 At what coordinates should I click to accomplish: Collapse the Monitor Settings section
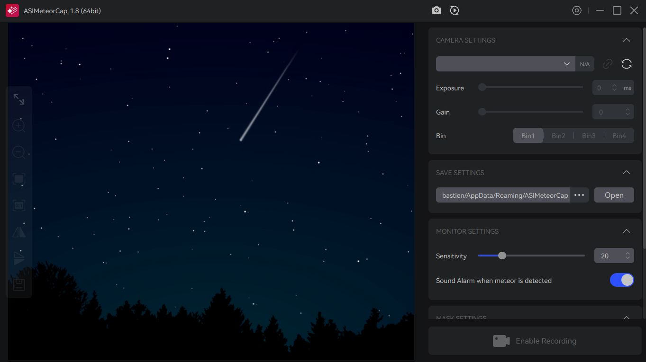(x=627, y=231)
